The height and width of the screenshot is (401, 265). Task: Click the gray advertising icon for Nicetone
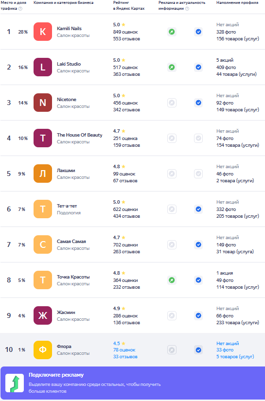pos(172,103)
